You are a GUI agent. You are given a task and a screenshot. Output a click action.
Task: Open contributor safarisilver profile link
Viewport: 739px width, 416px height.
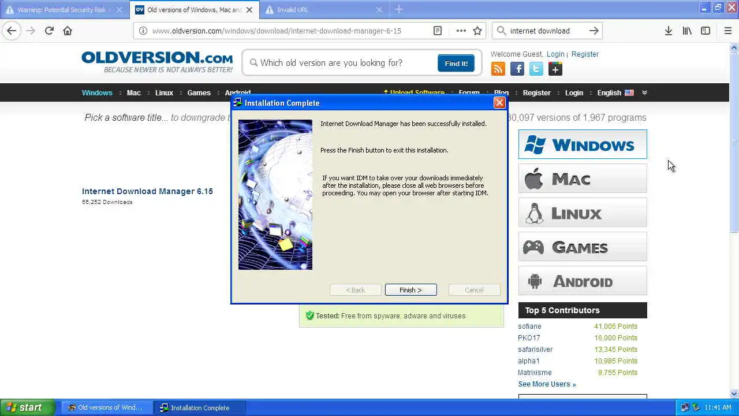(x=535, y=350)
